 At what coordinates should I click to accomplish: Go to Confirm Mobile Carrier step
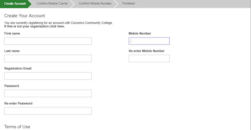pos(52,3)
